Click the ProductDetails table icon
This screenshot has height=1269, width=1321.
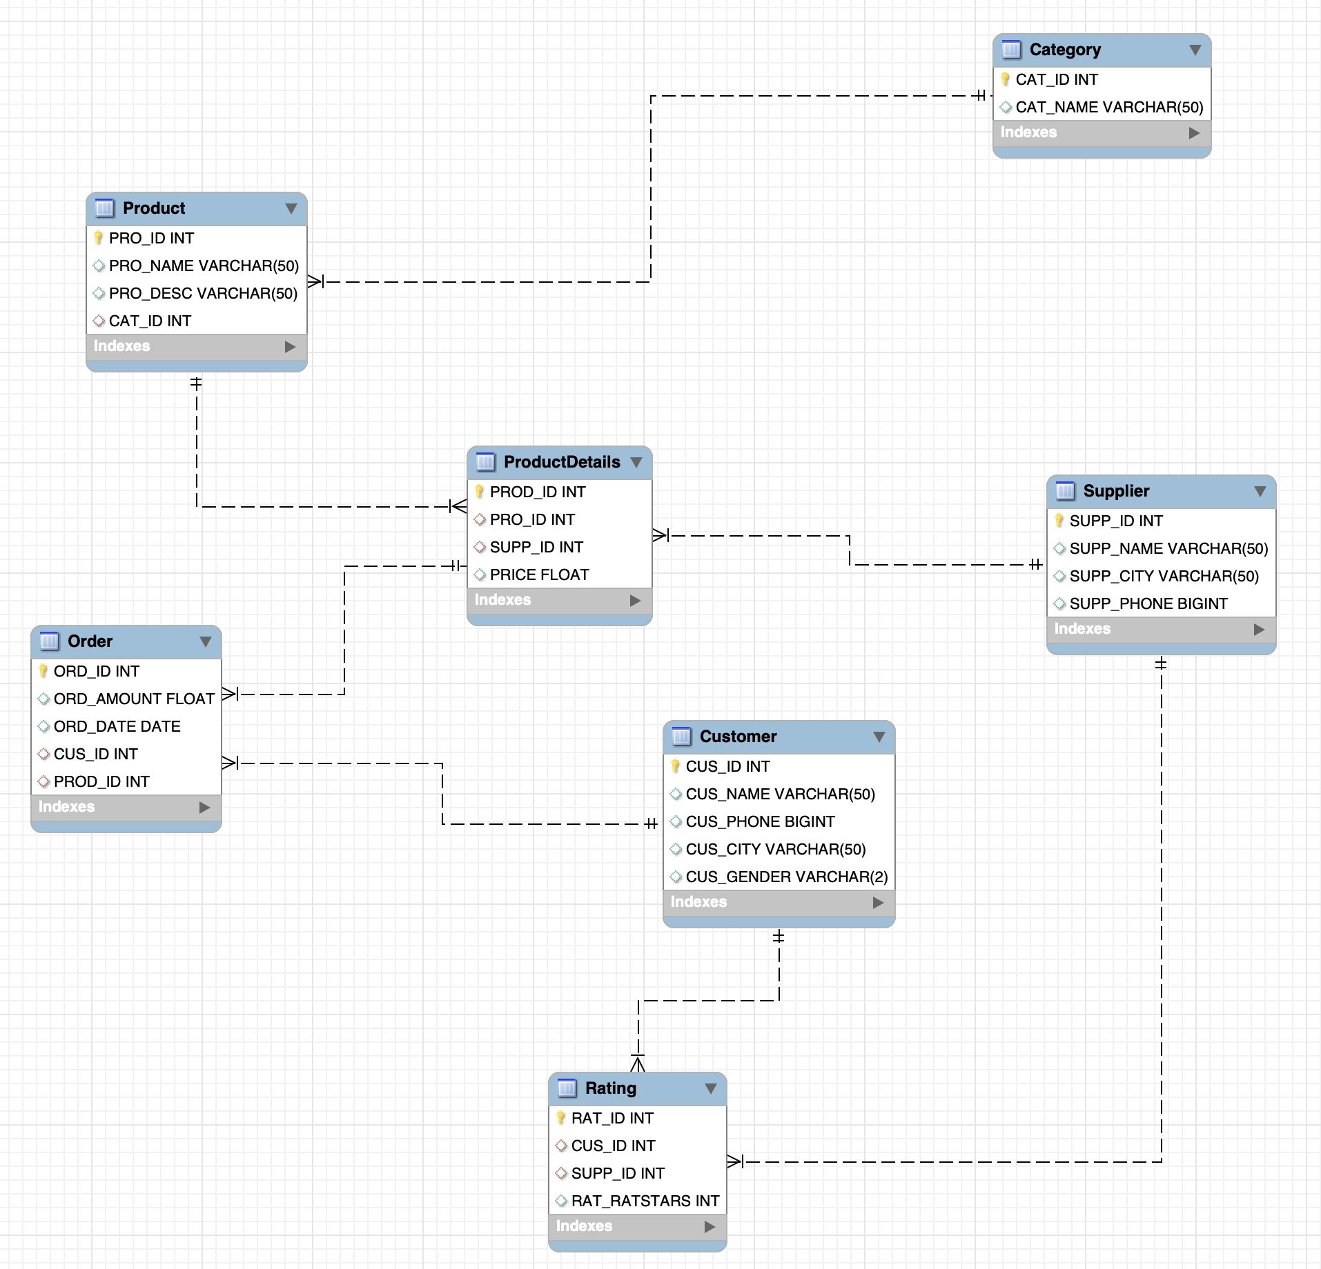coord(485,462)
